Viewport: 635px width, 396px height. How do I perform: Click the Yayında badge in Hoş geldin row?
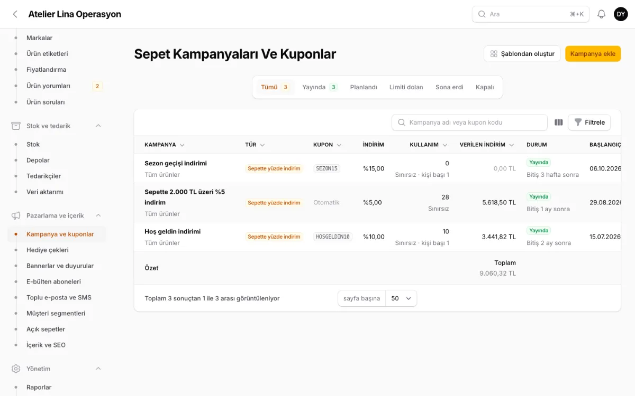pos(539,231)
